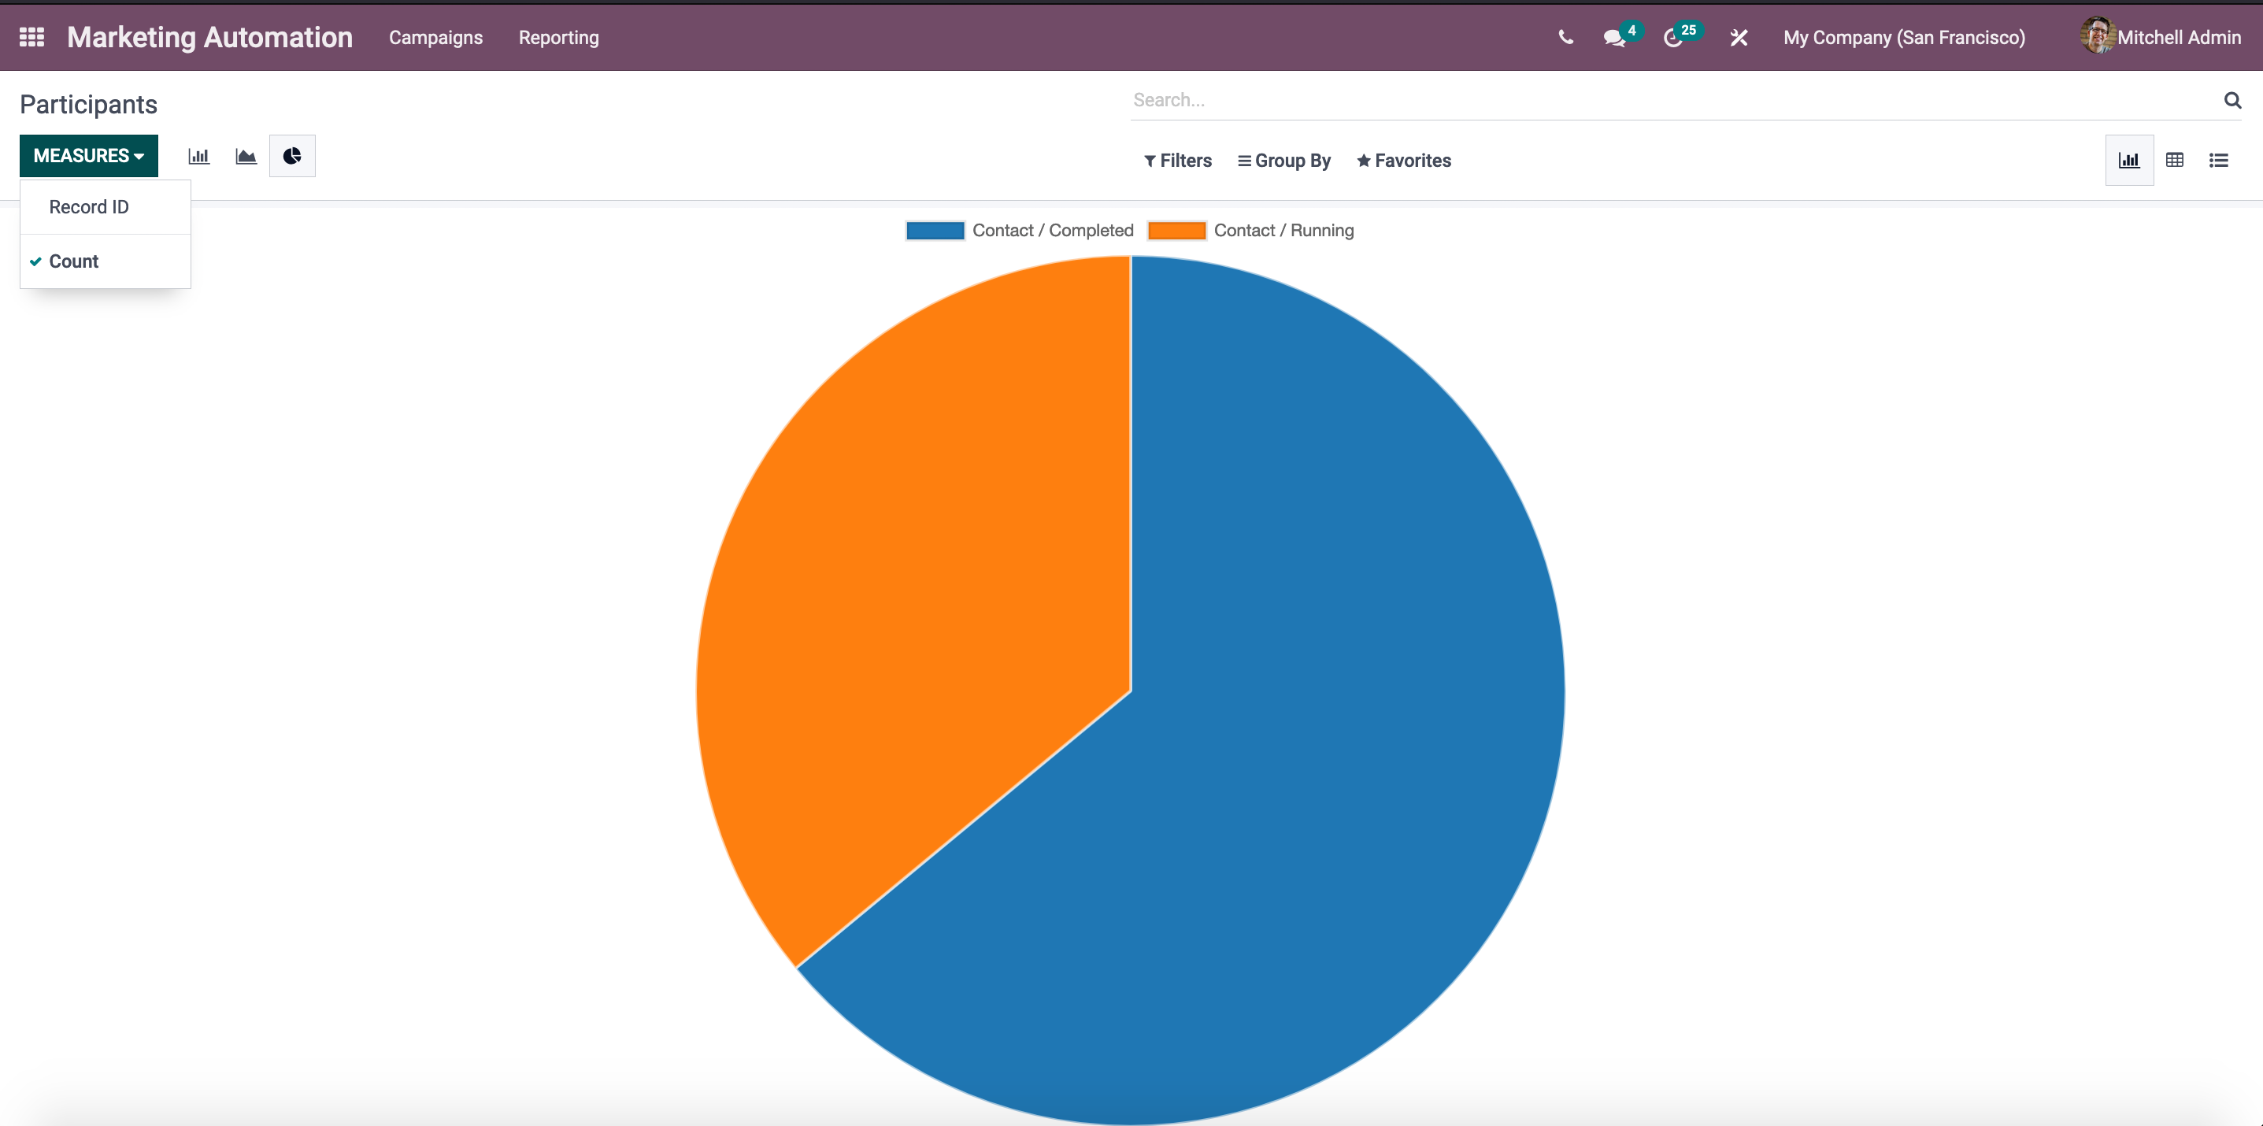Select the pie chart mode
Screen dimensions: 2263x1126
[x=291, y=157]
